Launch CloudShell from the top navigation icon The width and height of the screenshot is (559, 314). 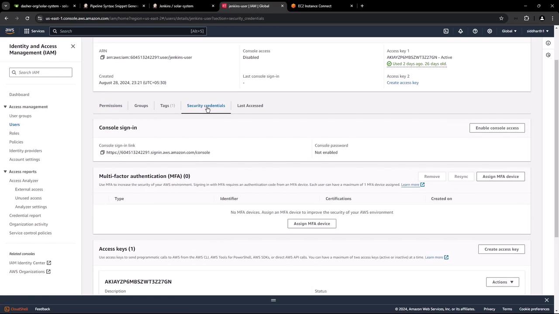(446, 31)
